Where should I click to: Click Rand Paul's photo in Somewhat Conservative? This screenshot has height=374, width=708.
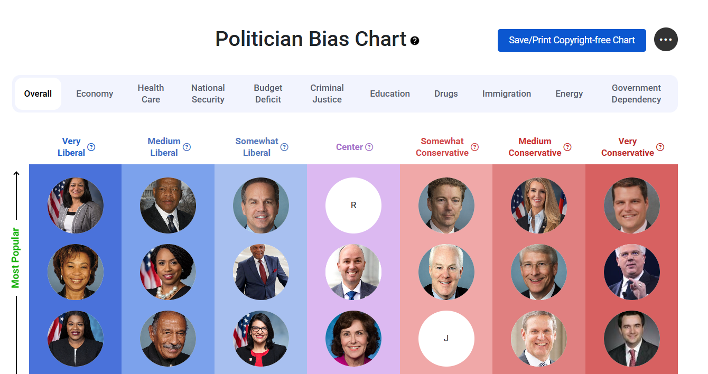coord(446,205)
